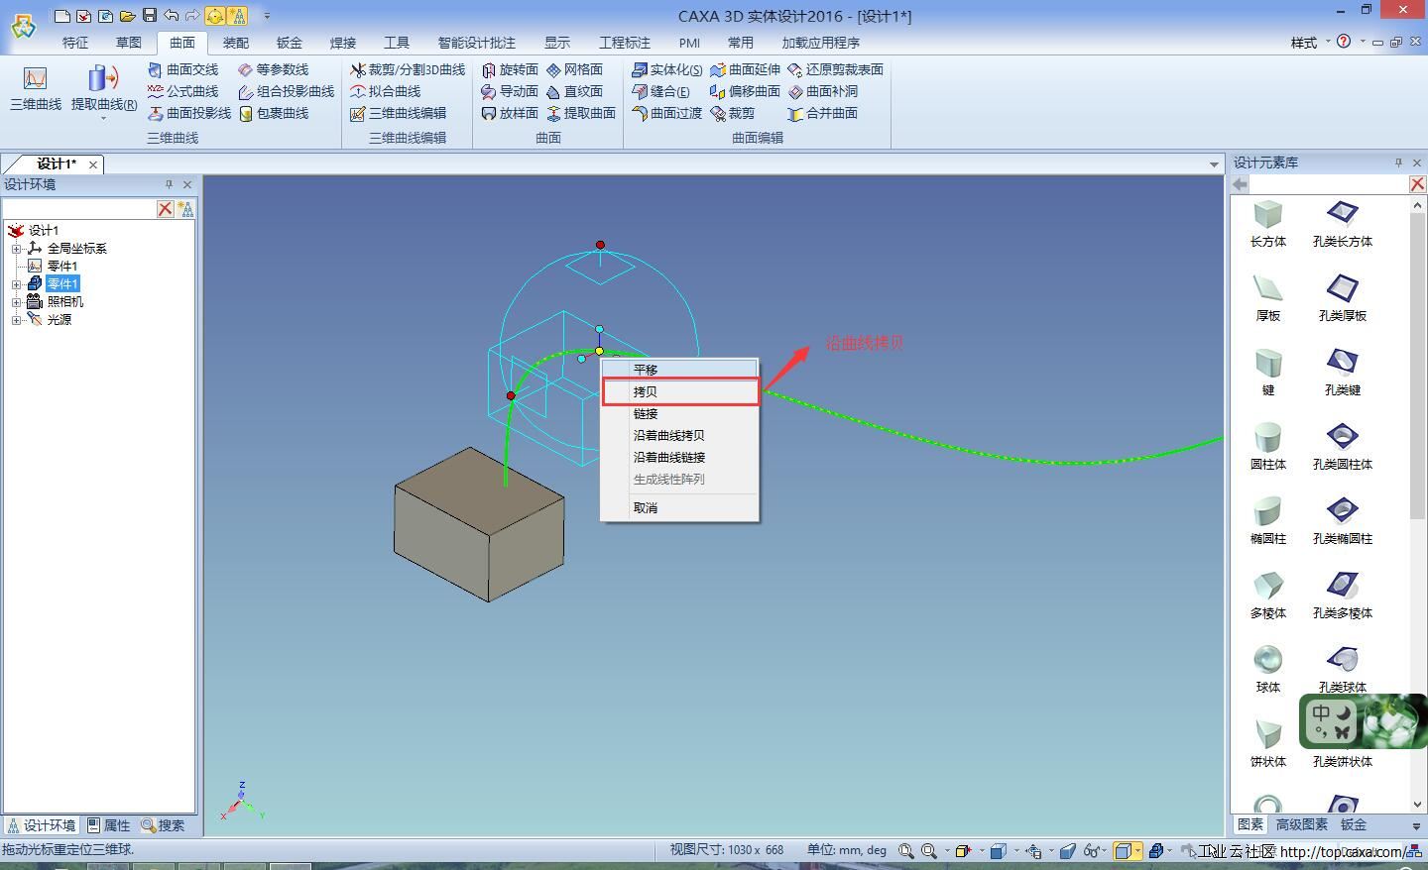Switch to the 草图 ribbon tab

[x=129, y=43]
